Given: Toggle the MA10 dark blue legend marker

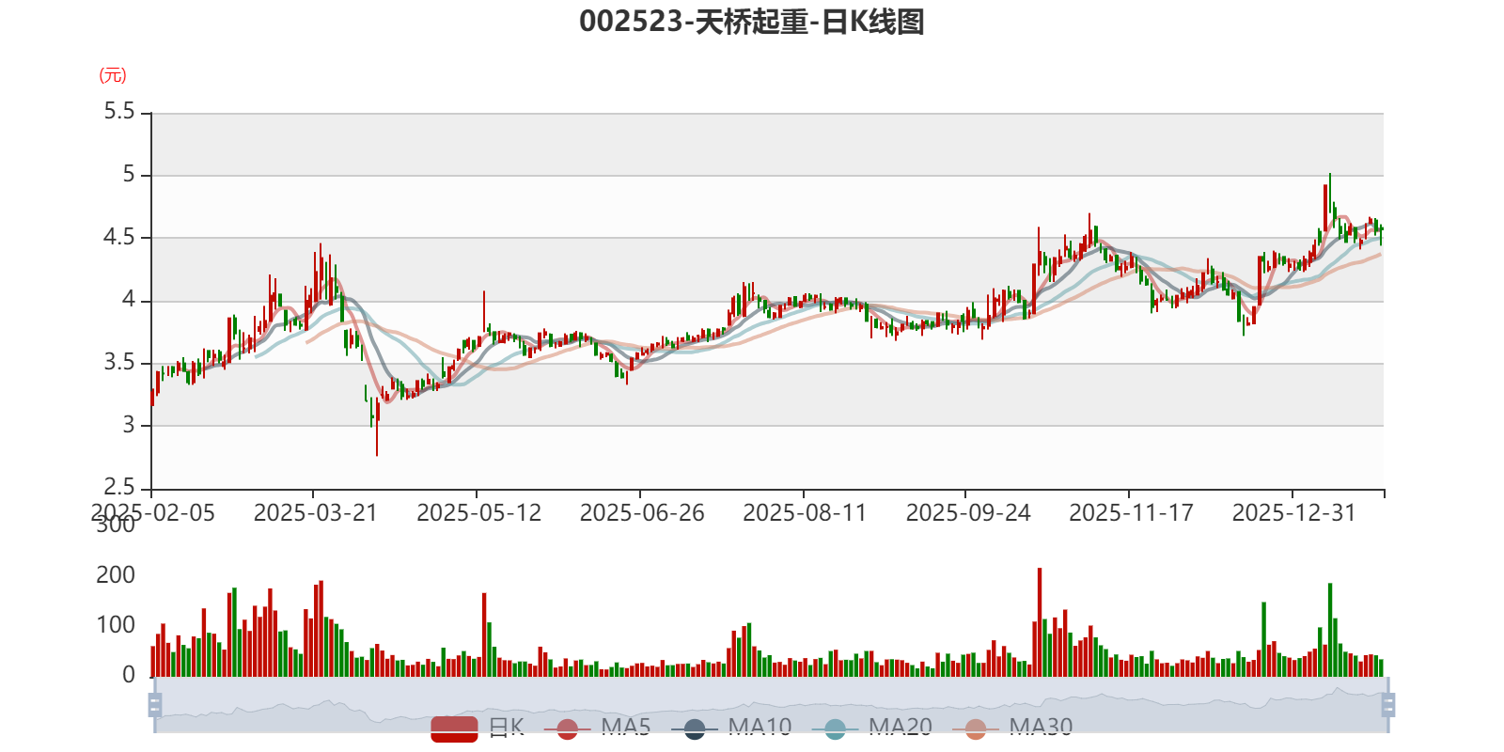Looking at the screenshot, I should (695, 728).
